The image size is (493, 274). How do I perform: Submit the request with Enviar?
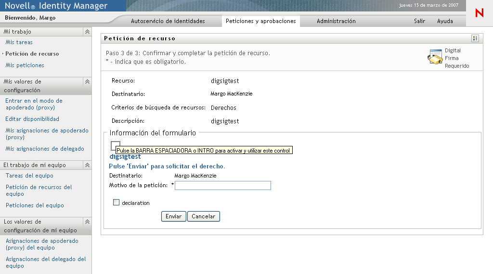173,216
